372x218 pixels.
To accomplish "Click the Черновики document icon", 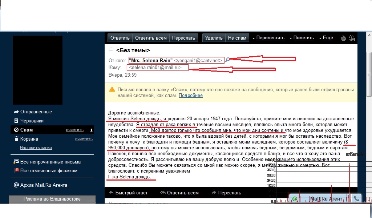I will [16, 121].
